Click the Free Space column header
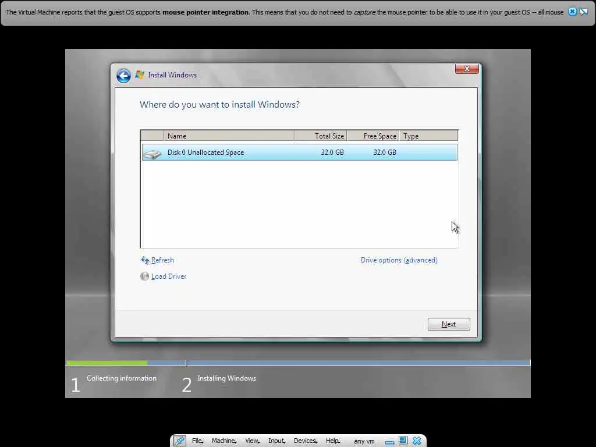 pyautogui.click(x=373, y=136)
